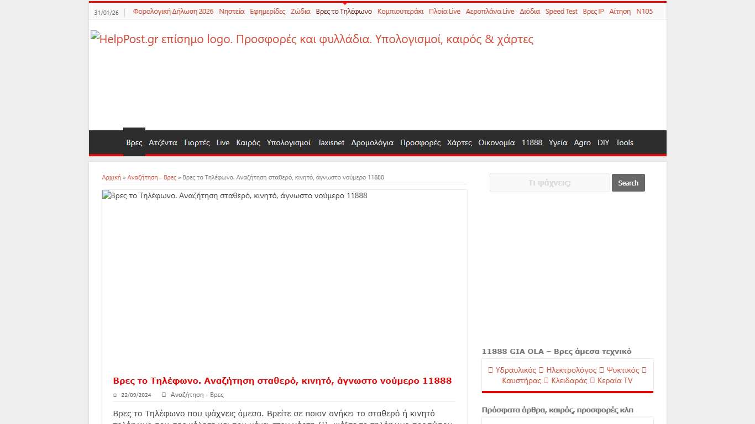Click the category icon beside Αναζήτηση - Βρες

(x=163, y=394)
